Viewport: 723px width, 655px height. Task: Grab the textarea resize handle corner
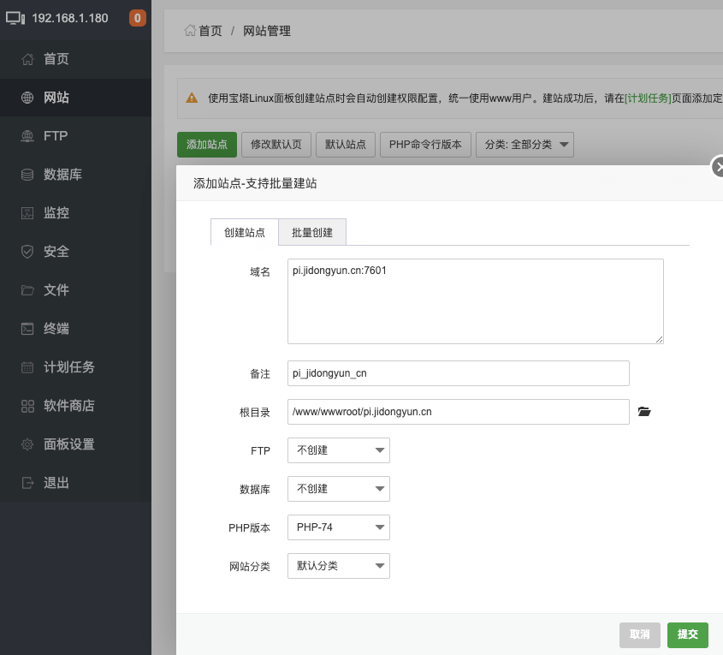(660, 340)
